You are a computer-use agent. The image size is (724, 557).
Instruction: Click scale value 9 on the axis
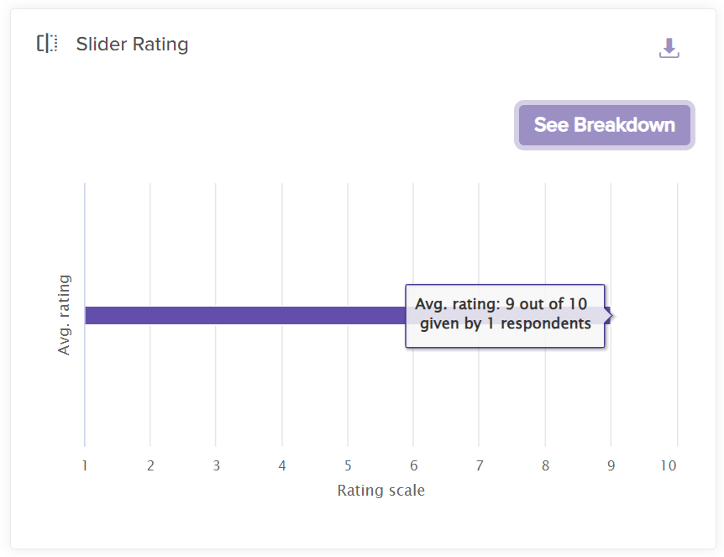click(x=611, y=465)
